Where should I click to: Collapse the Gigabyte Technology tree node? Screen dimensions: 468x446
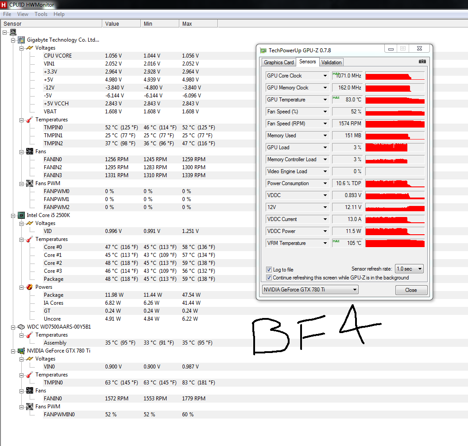click(x=13, y=40)
